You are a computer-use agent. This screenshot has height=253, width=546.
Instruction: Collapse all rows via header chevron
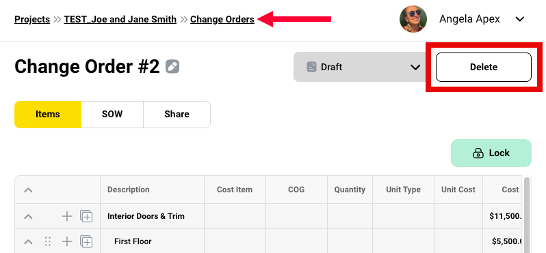[28, 190]
